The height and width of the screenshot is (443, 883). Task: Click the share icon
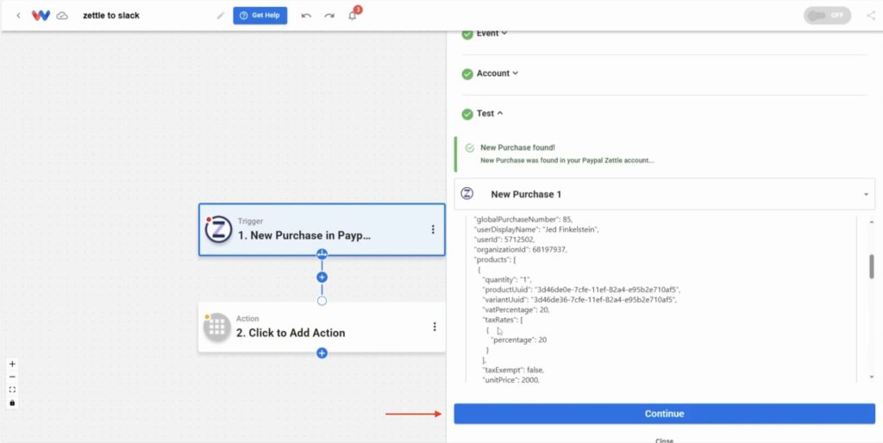[871, 16]
